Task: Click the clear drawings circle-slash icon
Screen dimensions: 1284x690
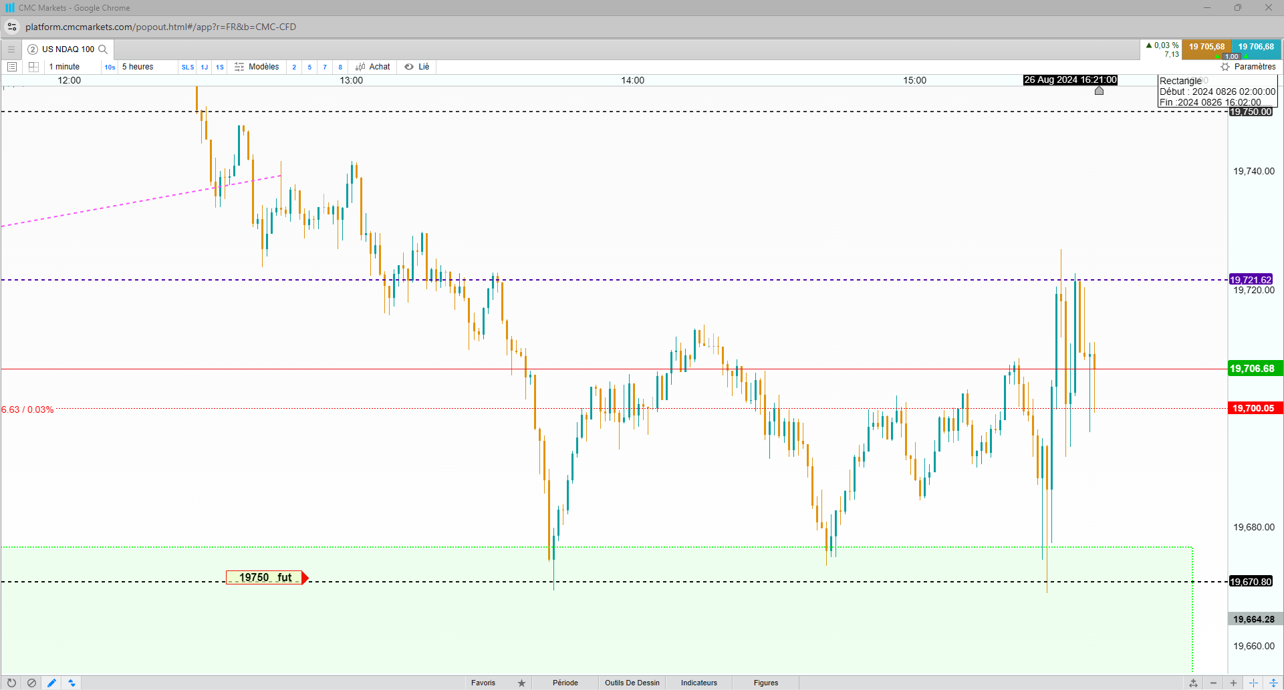Action: (x=31, y=683)
